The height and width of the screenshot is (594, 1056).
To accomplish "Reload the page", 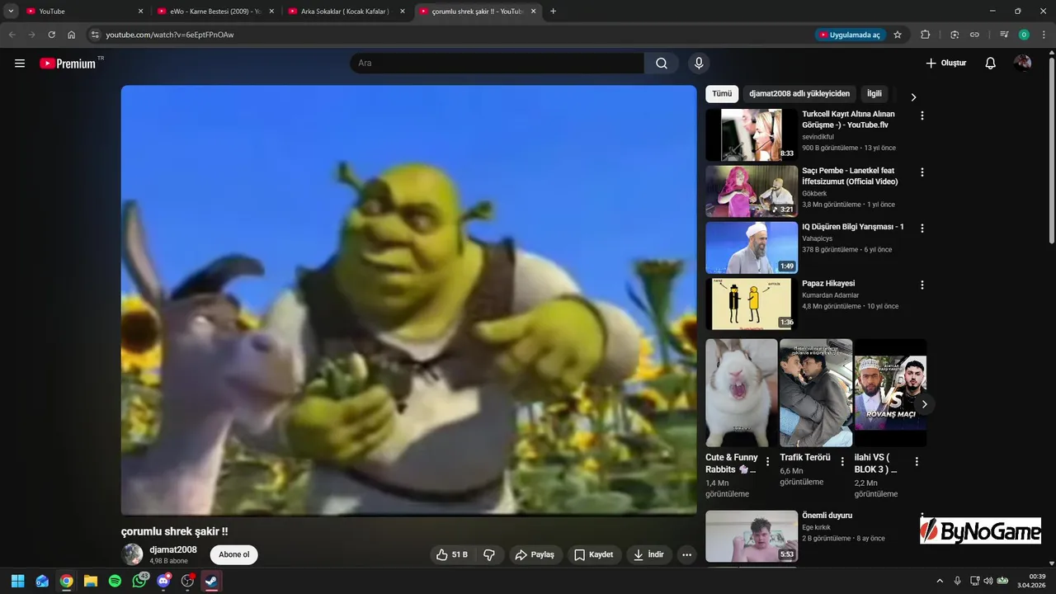I will (52, 35).
